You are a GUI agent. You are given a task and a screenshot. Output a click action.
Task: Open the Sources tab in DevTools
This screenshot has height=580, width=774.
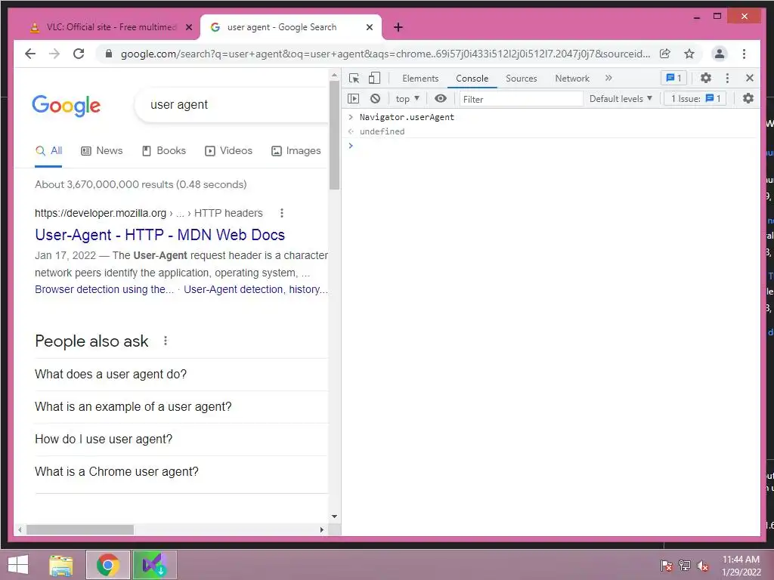pos(522,79)
